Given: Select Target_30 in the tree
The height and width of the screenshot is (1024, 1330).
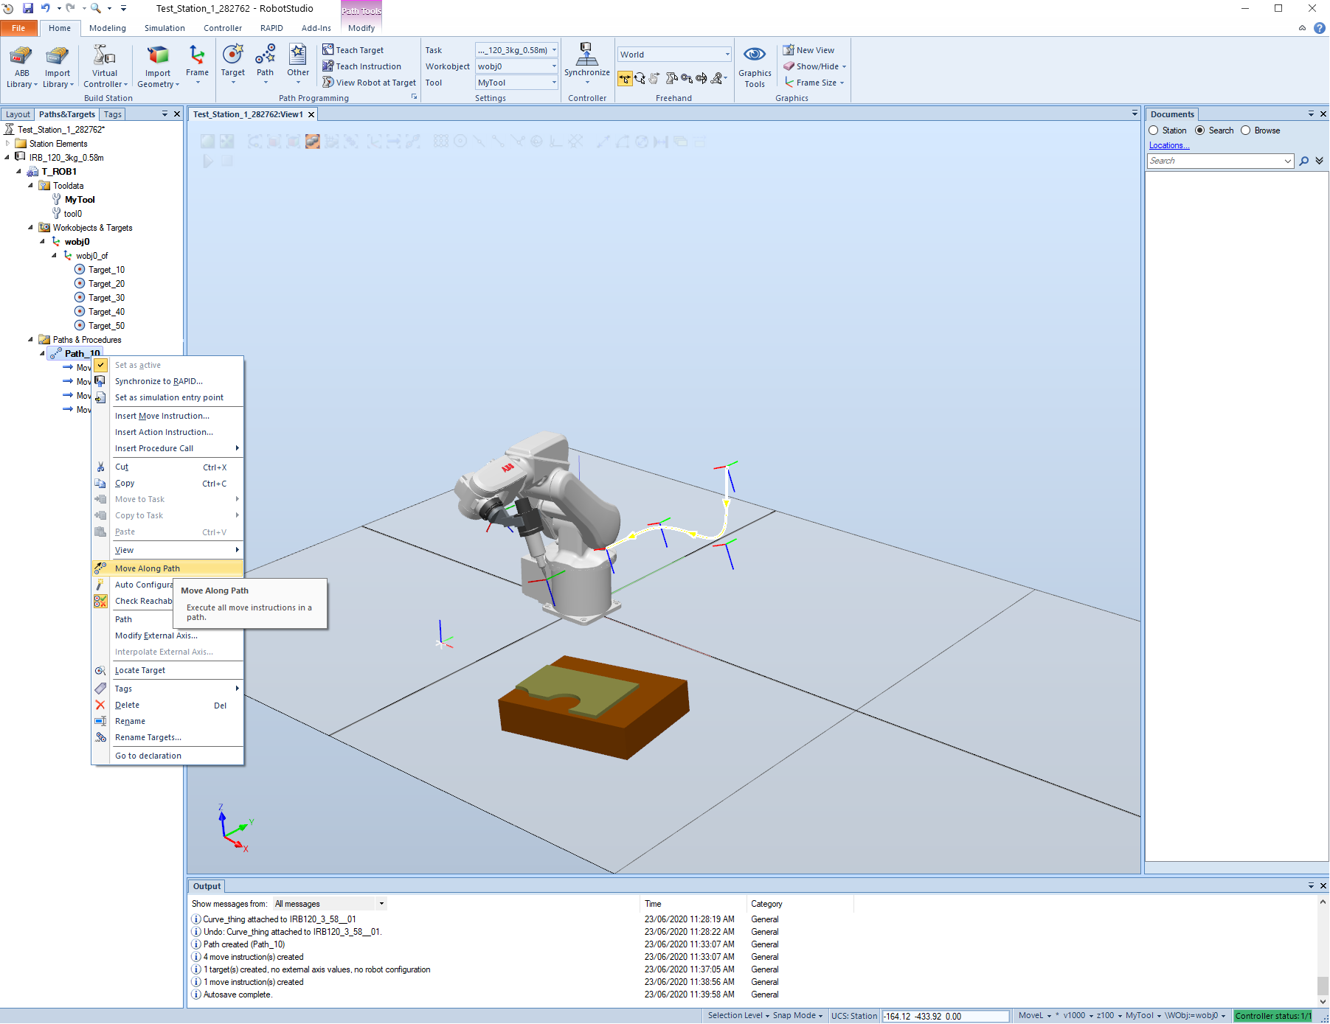Looking at the screenshot, I should [x=106, y=298].
